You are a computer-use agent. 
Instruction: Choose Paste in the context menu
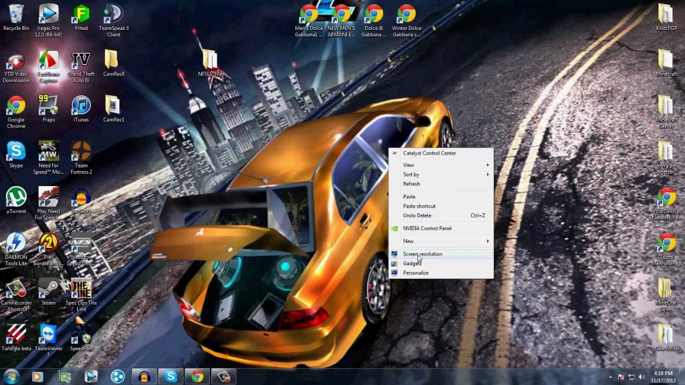pyautogui.click(x=440, y=197)
